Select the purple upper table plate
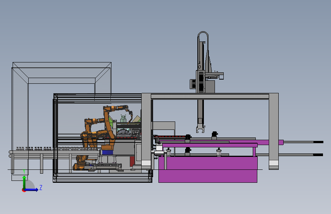 click(x=210, y=145)
